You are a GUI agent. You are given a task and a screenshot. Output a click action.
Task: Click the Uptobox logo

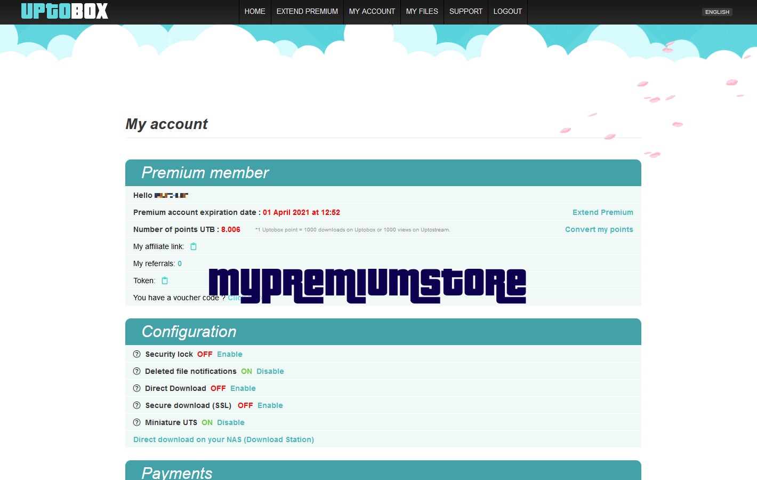click(65, 11)
